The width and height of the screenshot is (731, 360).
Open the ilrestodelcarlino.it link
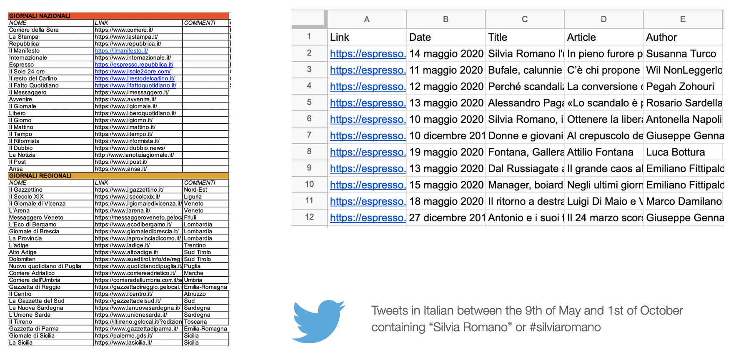[135, 78]
